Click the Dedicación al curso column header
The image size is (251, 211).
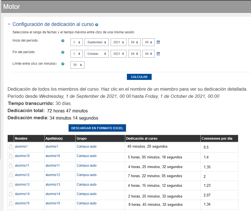pos(142,139)
